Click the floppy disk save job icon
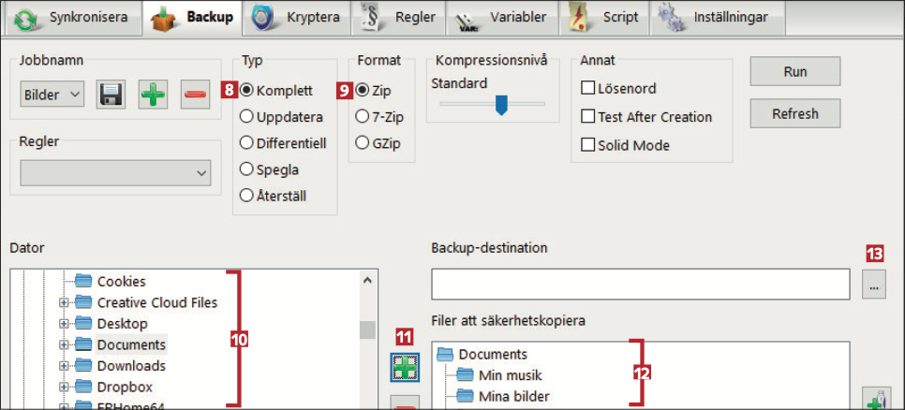Image resolution: width=905 pixels, height=410 pixels. coord(111,94)
